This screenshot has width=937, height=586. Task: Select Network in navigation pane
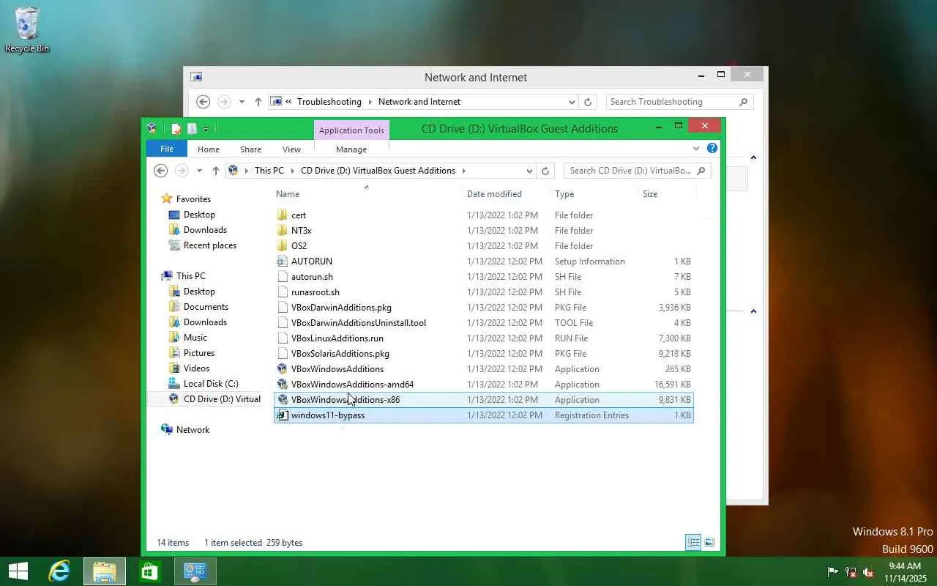193,430
